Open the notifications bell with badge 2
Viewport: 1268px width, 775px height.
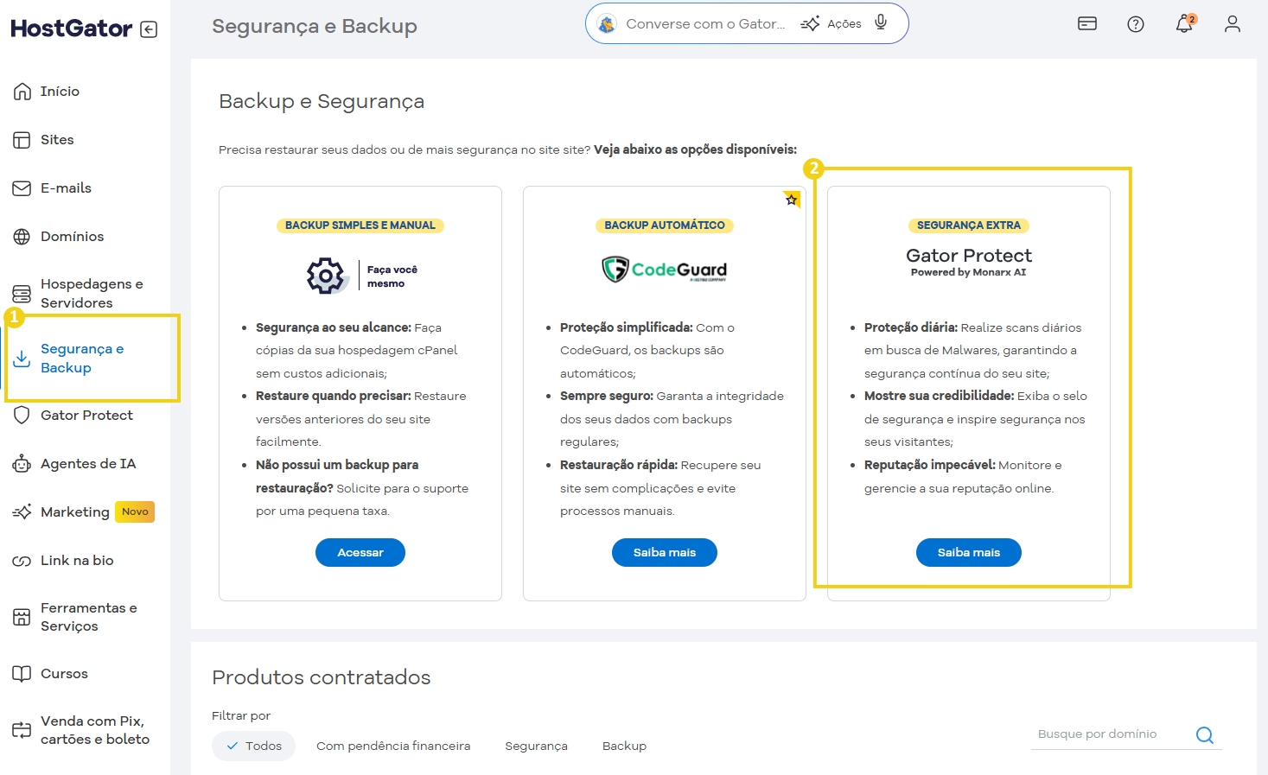(x=1183, y=23)
